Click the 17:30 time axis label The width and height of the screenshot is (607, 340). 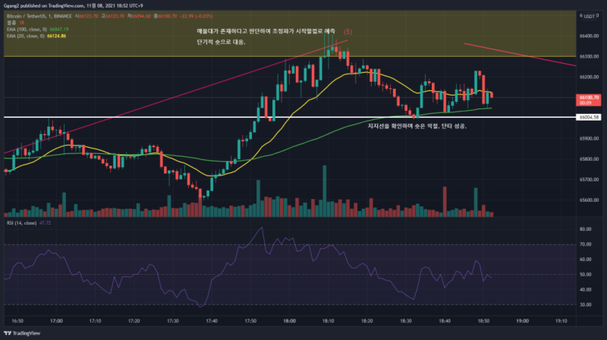[x=173, y=321]
